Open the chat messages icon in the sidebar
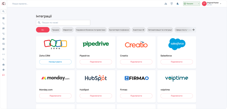The image size is (227, 109). 4,29
